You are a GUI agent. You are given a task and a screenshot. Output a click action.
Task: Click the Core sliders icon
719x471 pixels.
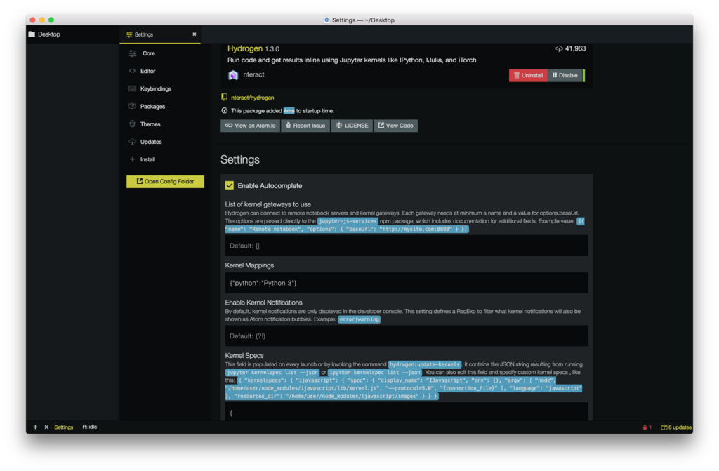click(x=133, y=53)
